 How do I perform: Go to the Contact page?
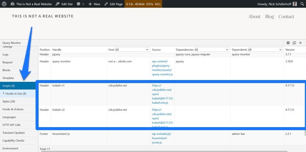point(286,16)
